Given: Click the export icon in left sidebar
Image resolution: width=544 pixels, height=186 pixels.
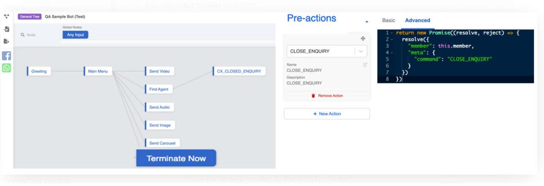Looking at the screenshot, I should click(x=6, y=41).
